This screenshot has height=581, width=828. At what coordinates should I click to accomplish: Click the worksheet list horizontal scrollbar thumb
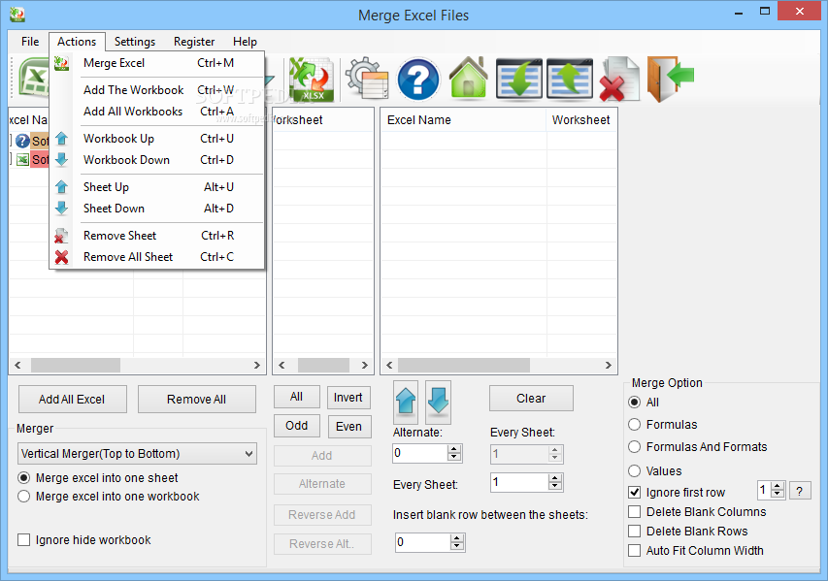click(x=323, y=365)
